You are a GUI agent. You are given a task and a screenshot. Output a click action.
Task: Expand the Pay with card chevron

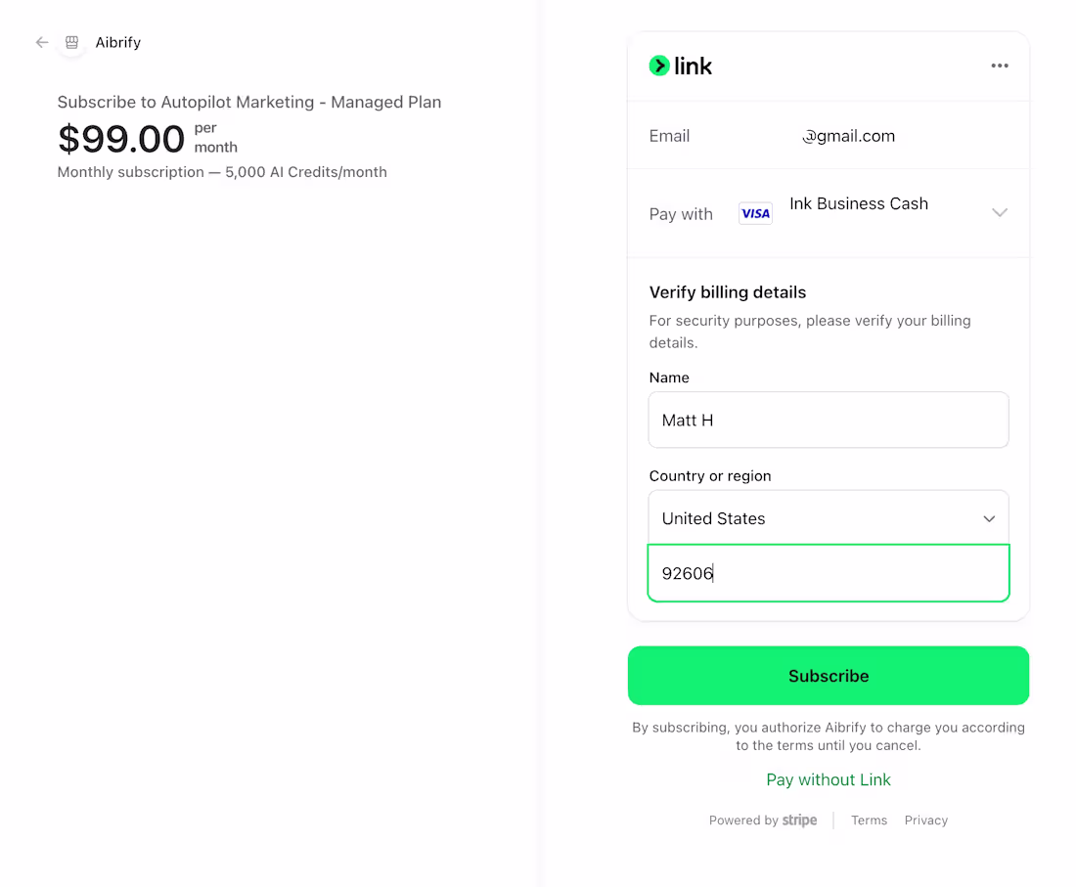pos(999,212)
